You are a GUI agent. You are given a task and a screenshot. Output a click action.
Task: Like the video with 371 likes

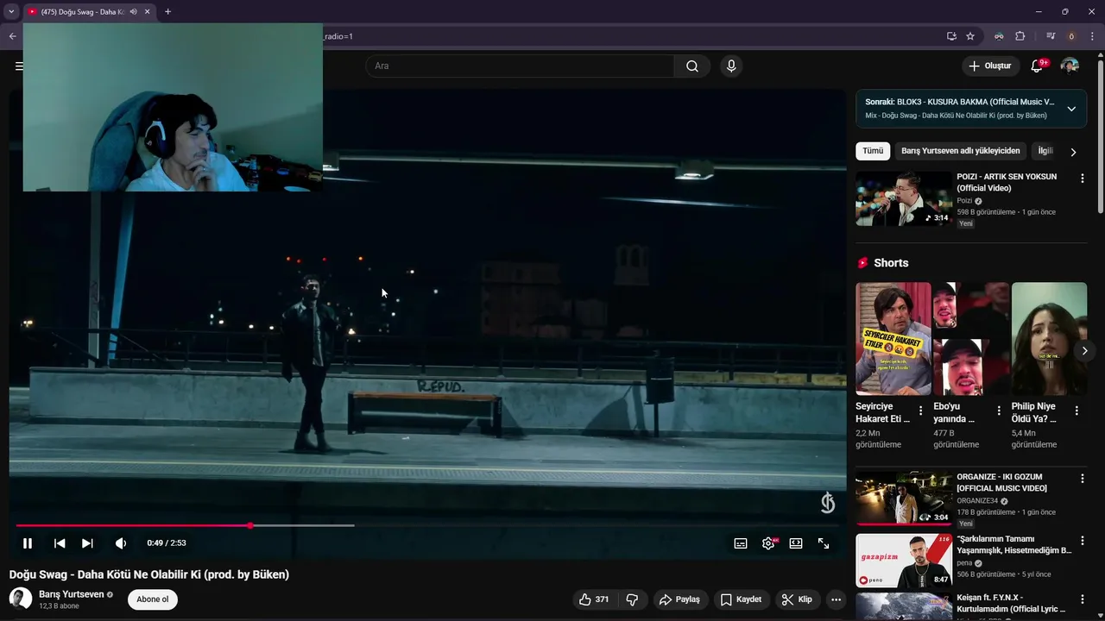coord(595,599)
